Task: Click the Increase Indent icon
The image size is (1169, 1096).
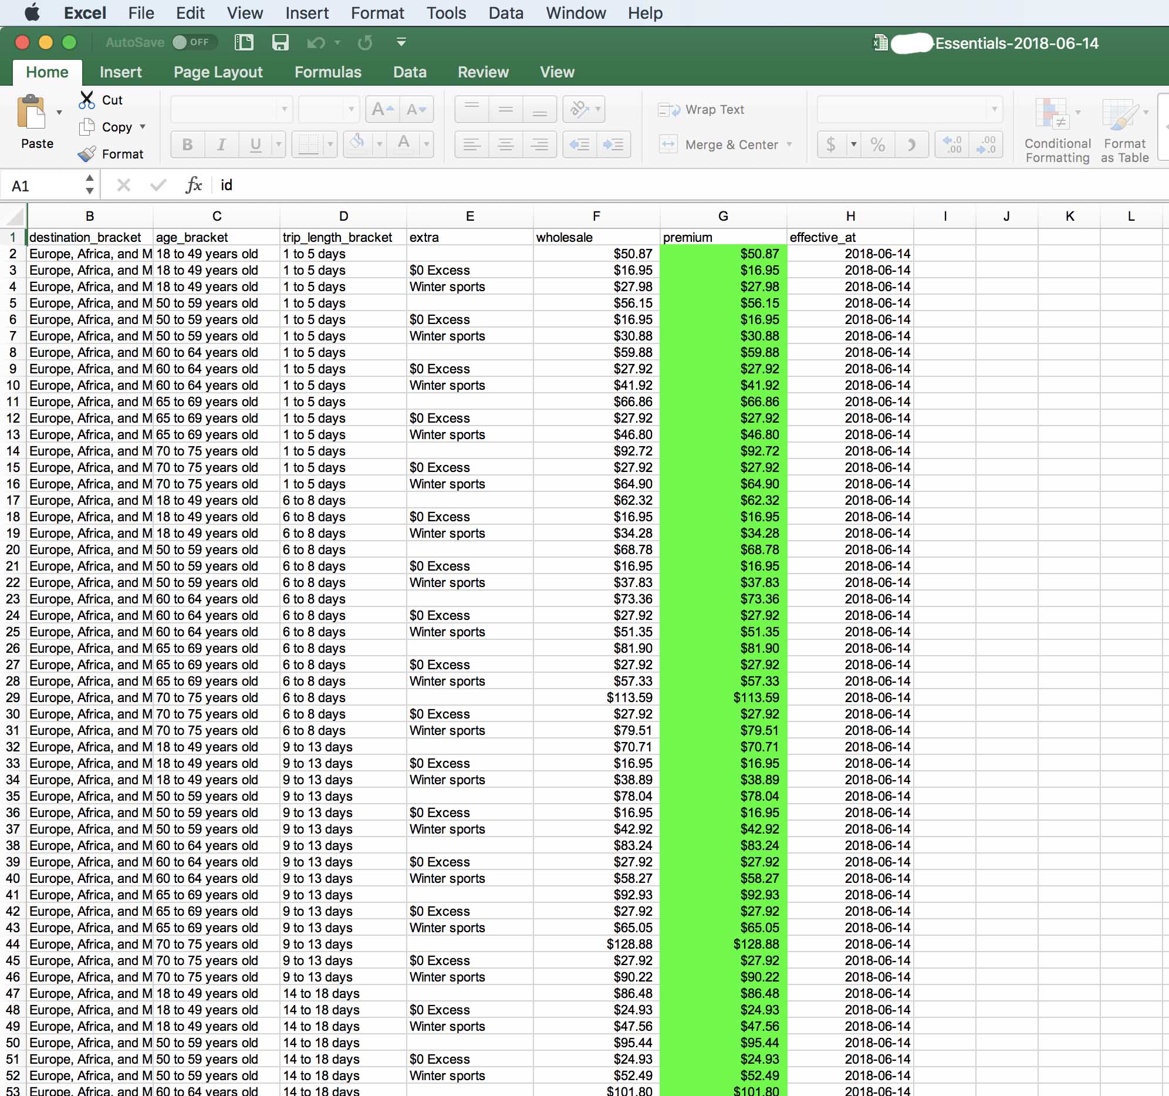Action: [x=613, y=144]
